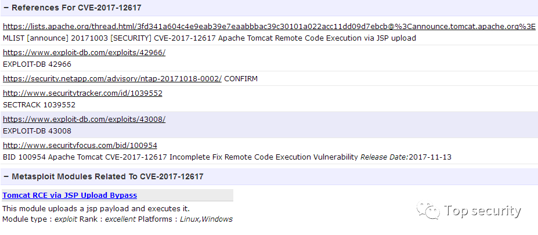Select the SECTRACK 1039552 label
This screenshot has height=235, width=538.
tap(39, 105)
